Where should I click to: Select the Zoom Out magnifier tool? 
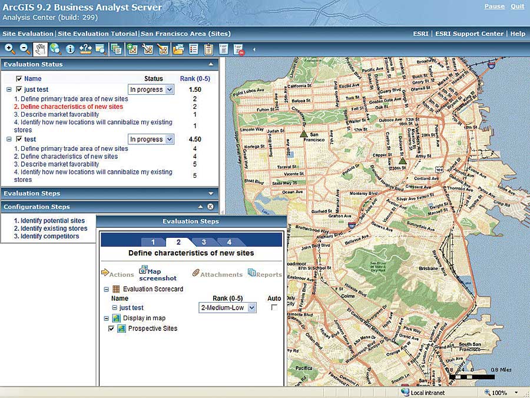pos(25,49)
